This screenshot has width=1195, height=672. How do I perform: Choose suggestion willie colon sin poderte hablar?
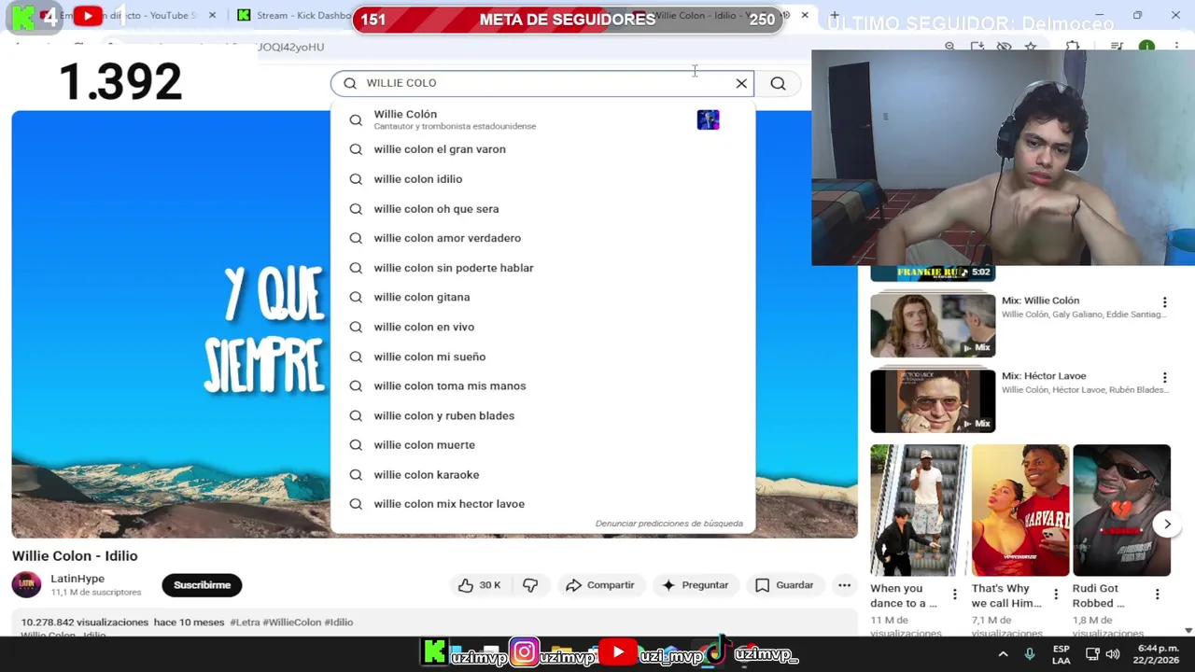(541, 268)
